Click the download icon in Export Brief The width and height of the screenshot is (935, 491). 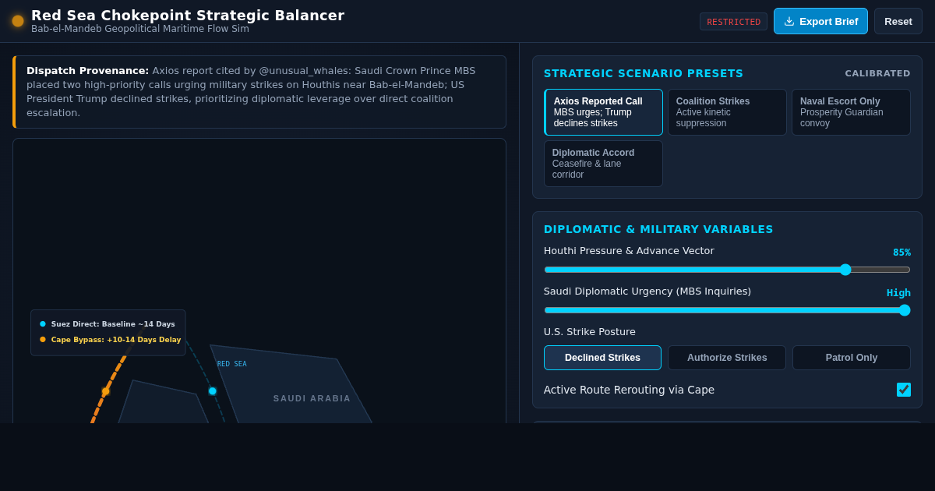pos(789,21)
